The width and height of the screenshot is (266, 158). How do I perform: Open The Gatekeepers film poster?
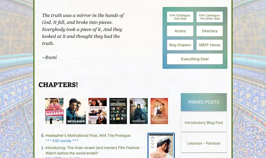click(x=118, y=111)
